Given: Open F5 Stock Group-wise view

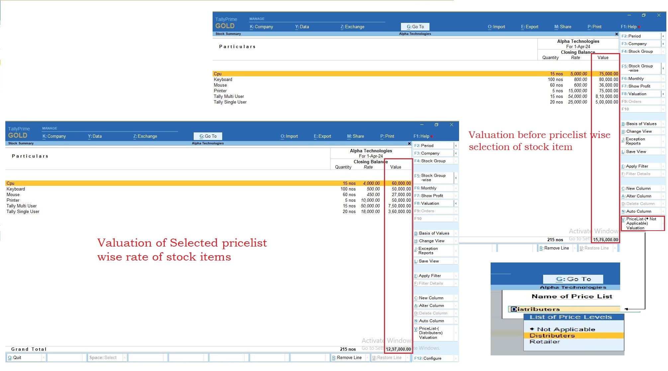Looking at the screenshot, I should pos(432,178).
